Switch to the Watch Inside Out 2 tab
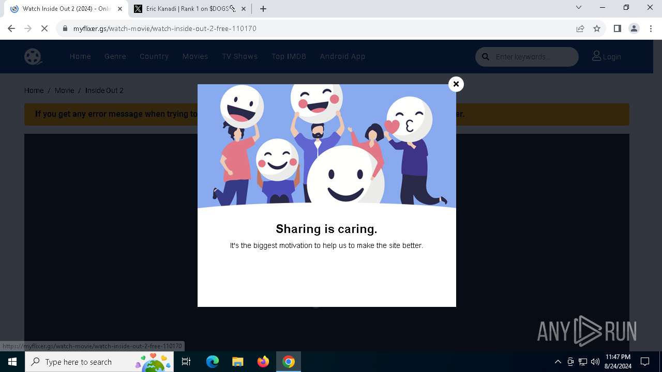 click(x=67, y=9)
